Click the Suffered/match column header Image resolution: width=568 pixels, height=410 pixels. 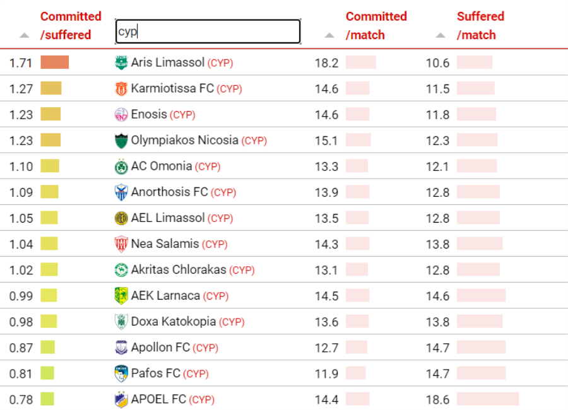click(480, 26)
